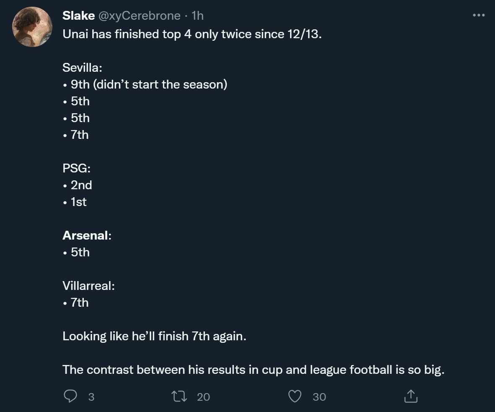Click the Villarreal: heading in the tweet
495x412 pixels.
[88, 286]
